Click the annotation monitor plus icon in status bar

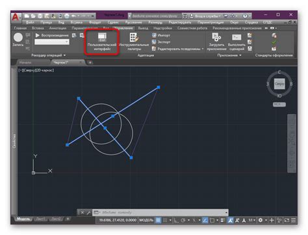pyautogui.click(x=272, y=220)
